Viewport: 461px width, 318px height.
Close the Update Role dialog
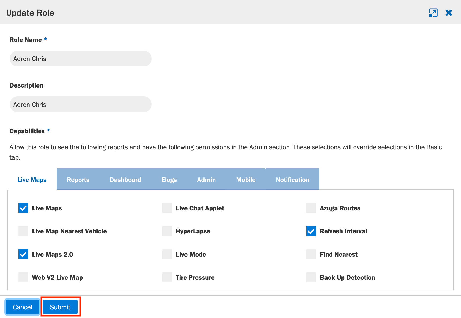pos(449,13)
